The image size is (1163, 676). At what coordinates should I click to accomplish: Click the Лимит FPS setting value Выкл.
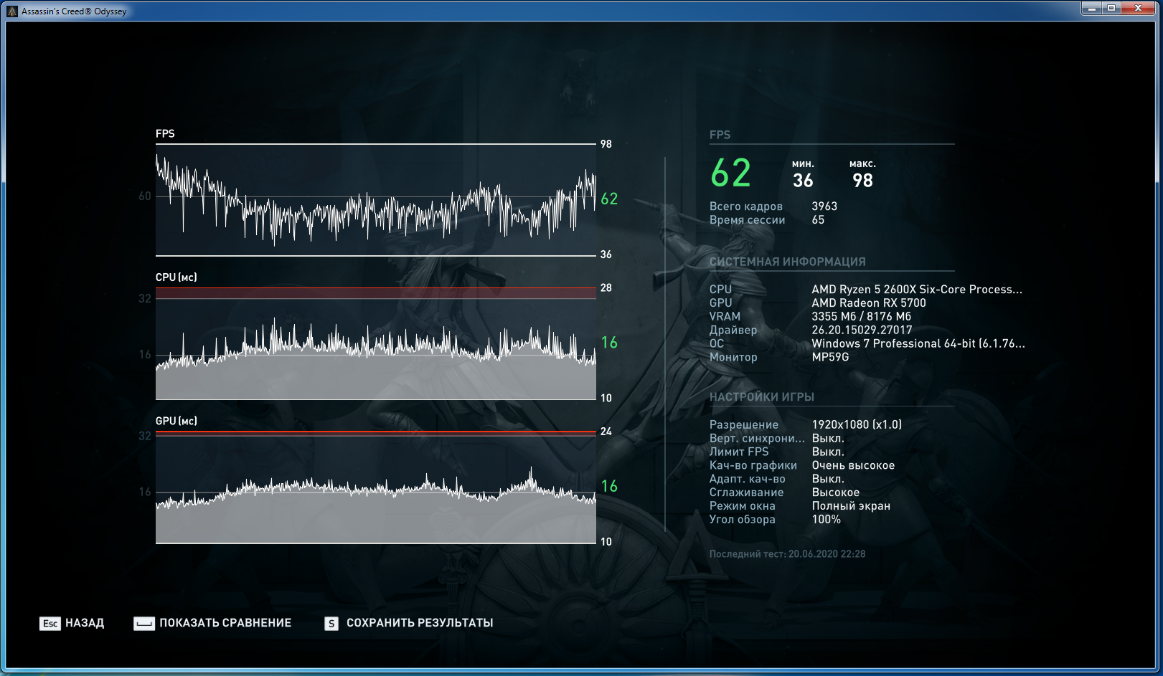[x=828, y=452]
